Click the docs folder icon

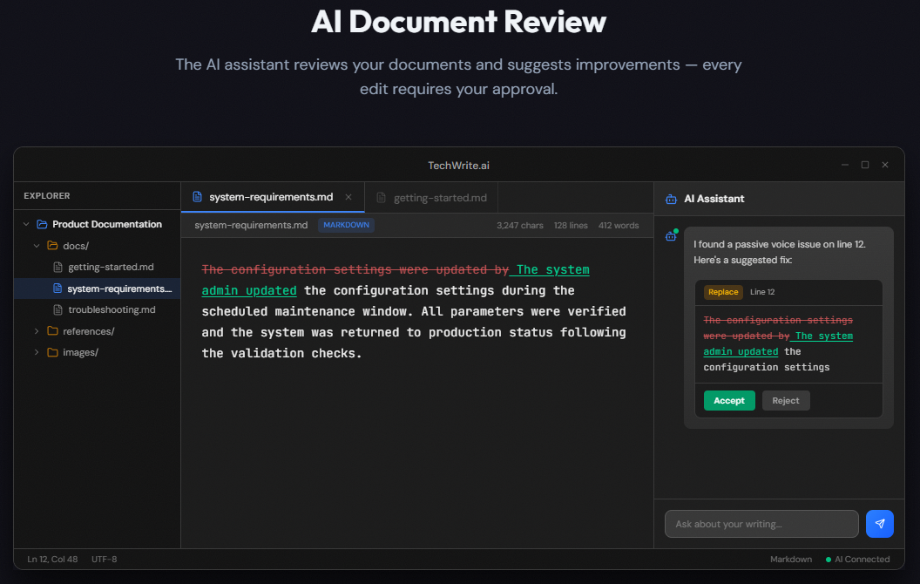click(x=52, y=245)
